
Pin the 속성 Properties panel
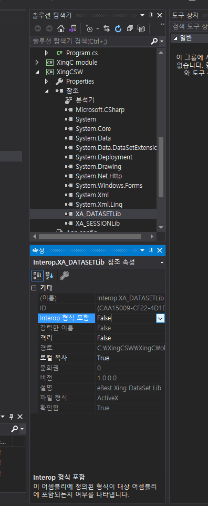[x=151, y=250]
